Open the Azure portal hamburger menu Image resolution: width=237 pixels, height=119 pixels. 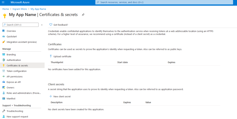point(3,2)
